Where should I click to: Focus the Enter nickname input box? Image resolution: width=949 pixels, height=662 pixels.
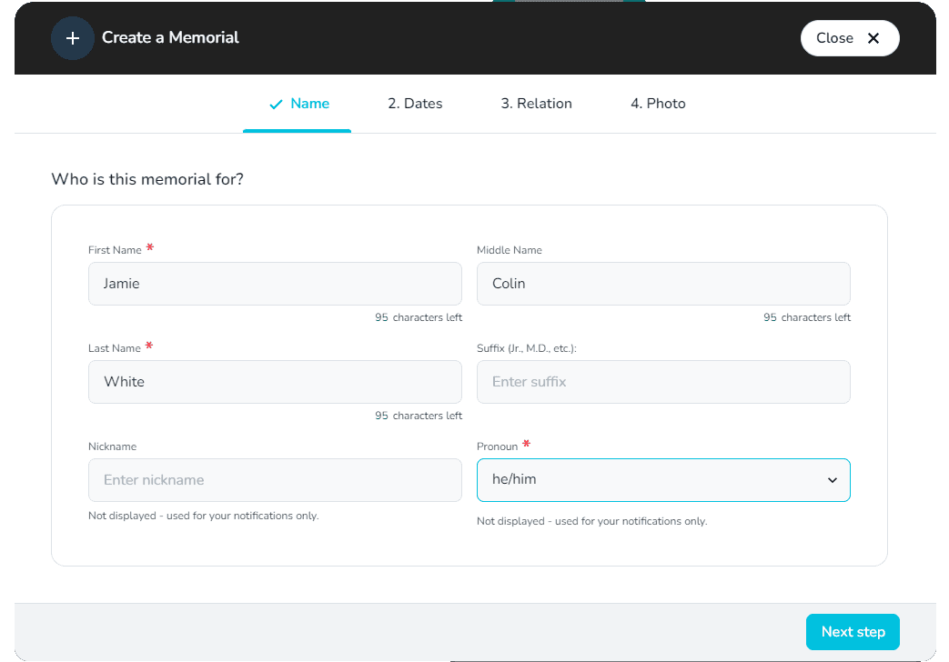pos(275,480)
